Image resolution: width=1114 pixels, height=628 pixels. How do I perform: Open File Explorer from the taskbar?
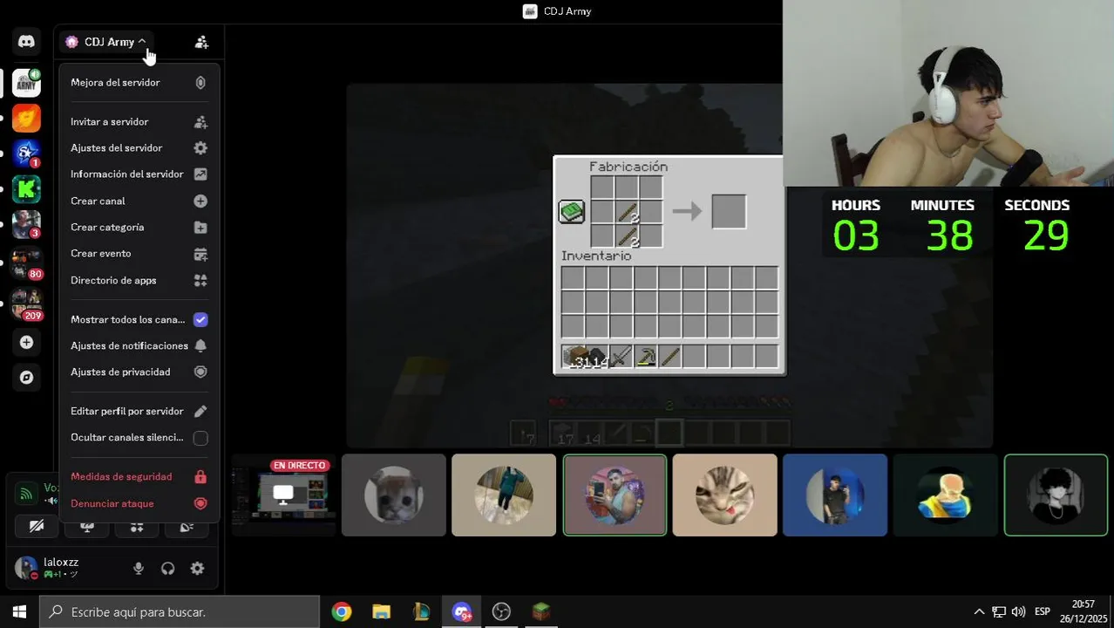[381, 611]
